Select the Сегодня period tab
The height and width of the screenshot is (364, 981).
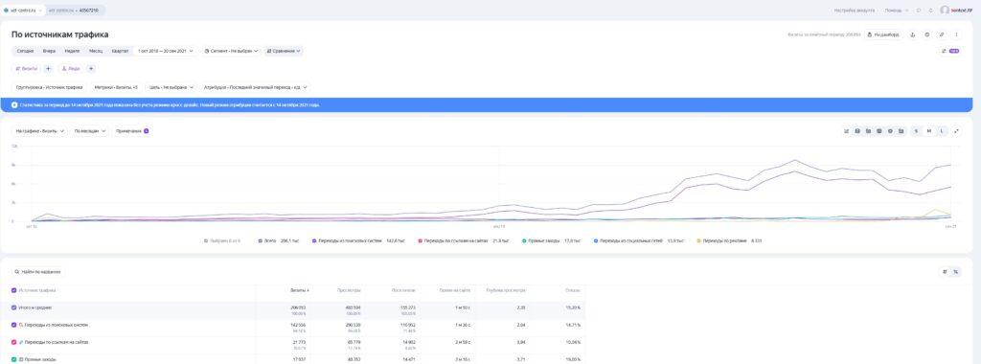point(25,52)
